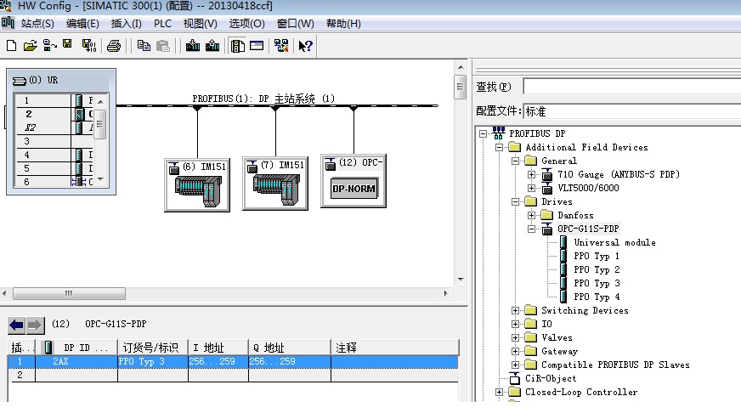
Task: Select PPO Typ 4 in catalog
Action: tap(597, 297)
